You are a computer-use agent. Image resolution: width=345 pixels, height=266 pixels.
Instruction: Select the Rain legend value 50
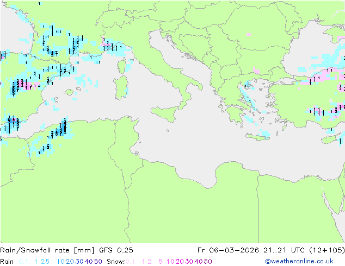[x=98, y=262]
